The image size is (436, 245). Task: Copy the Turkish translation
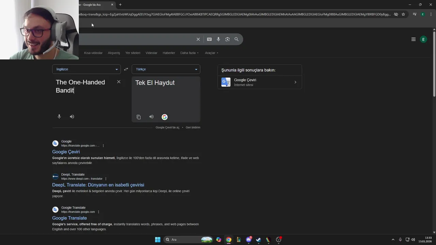tap(139, 117)
